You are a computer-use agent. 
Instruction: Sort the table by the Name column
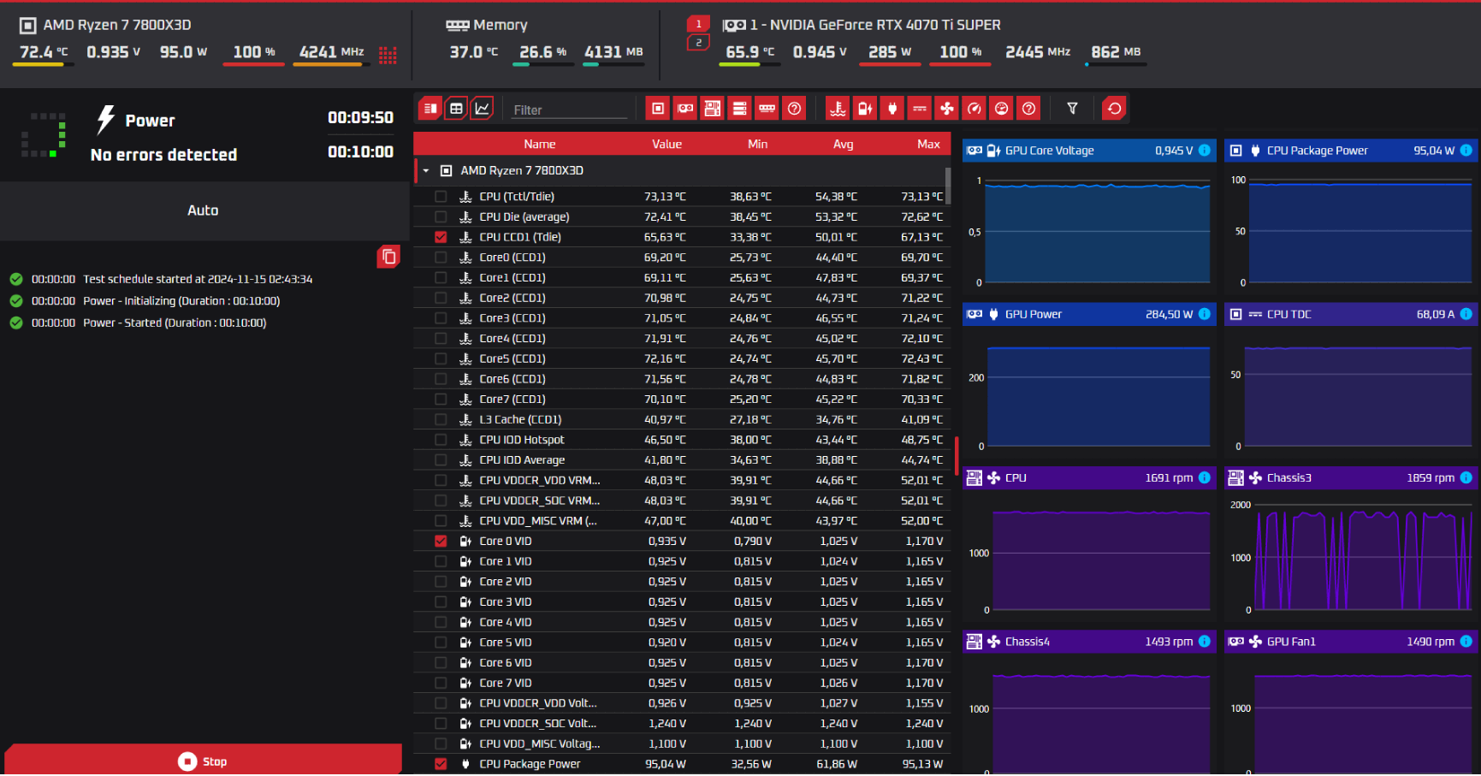(x=540, y=145)
